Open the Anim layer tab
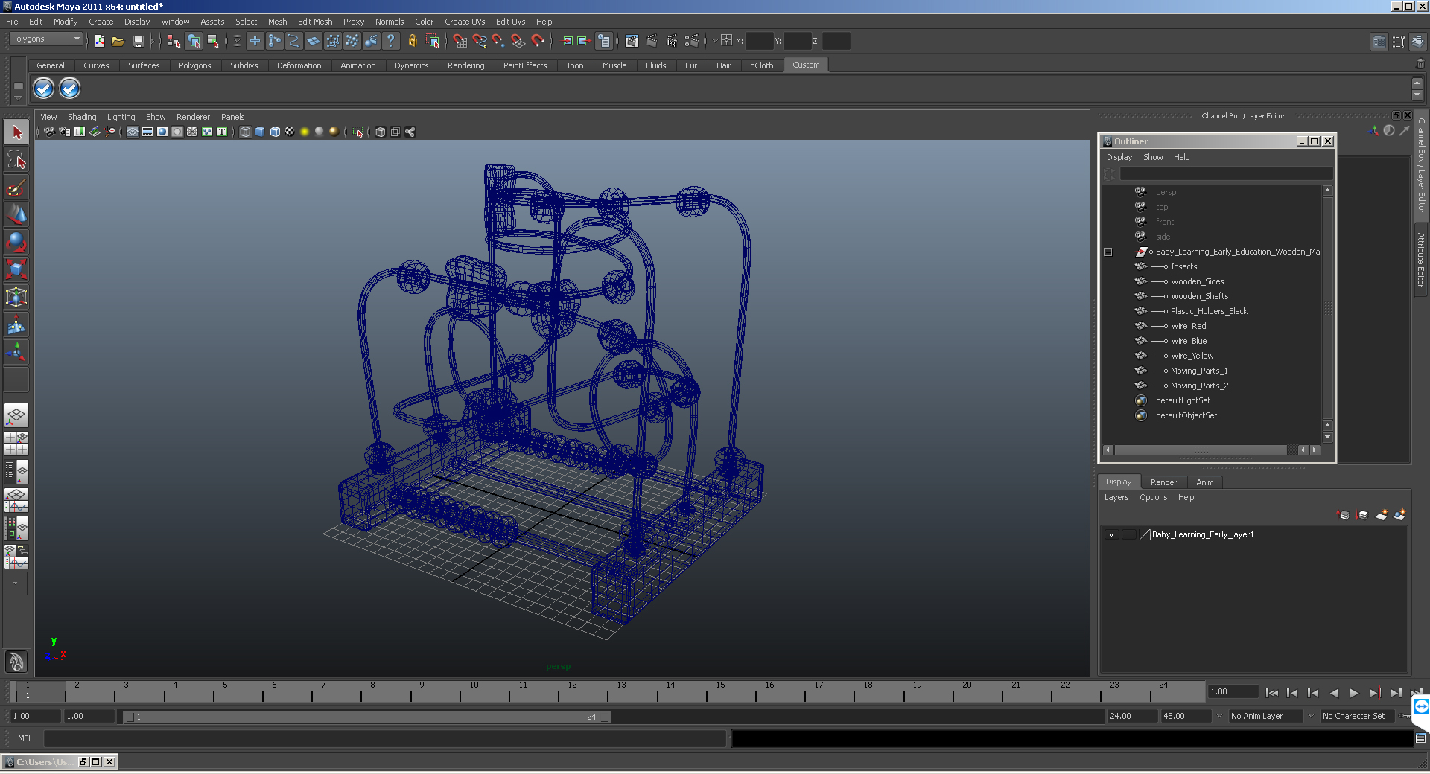This screenshot has height=774, width=1430. tap(1204, 482)
